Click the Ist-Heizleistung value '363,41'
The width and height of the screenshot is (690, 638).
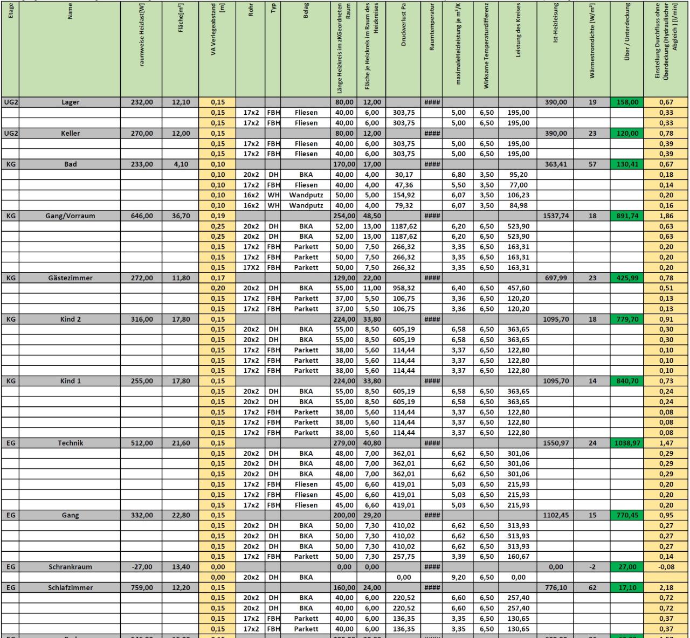(x=556, y=164)
